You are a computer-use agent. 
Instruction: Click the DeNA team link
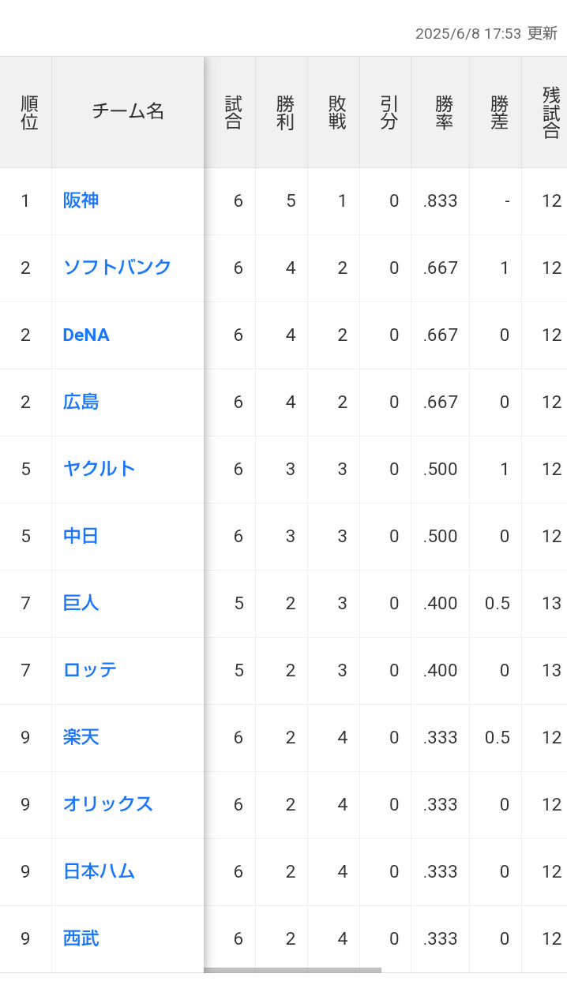tap(86, 335)
